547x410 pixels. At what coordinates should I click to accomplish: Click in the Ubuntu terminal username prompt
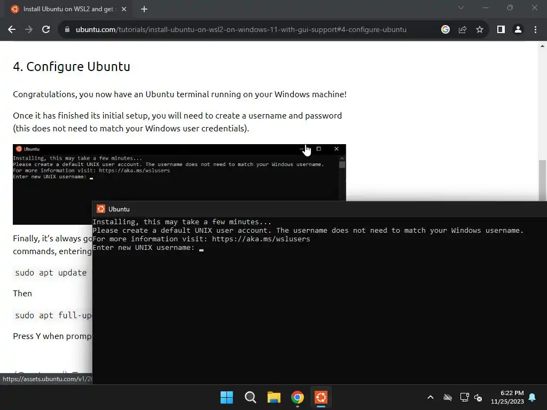click(201, 248)
